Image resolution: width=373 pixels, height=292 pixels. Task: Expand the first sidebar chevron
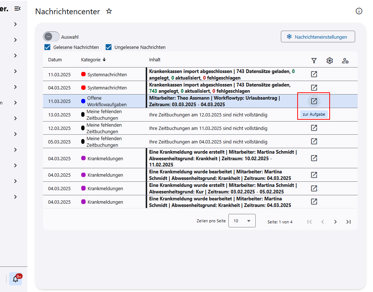pos(15,24)
